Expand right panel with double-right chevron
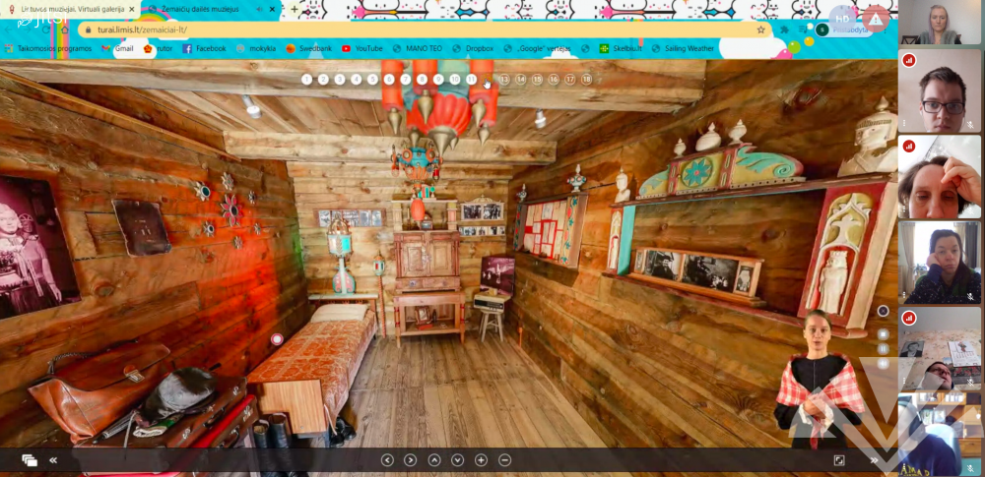Viewport: 985px width, 477px height. click(x=874, y=460)
